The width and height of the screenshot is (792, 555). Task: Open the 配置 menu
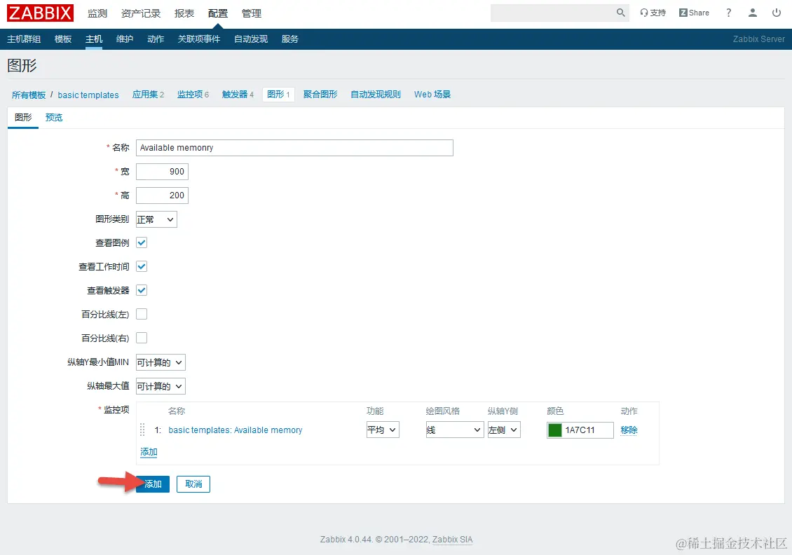pos(217,13)
